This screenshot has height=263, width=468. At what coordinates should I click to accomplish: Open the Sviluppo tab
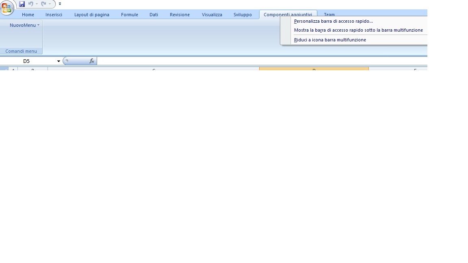243,15
